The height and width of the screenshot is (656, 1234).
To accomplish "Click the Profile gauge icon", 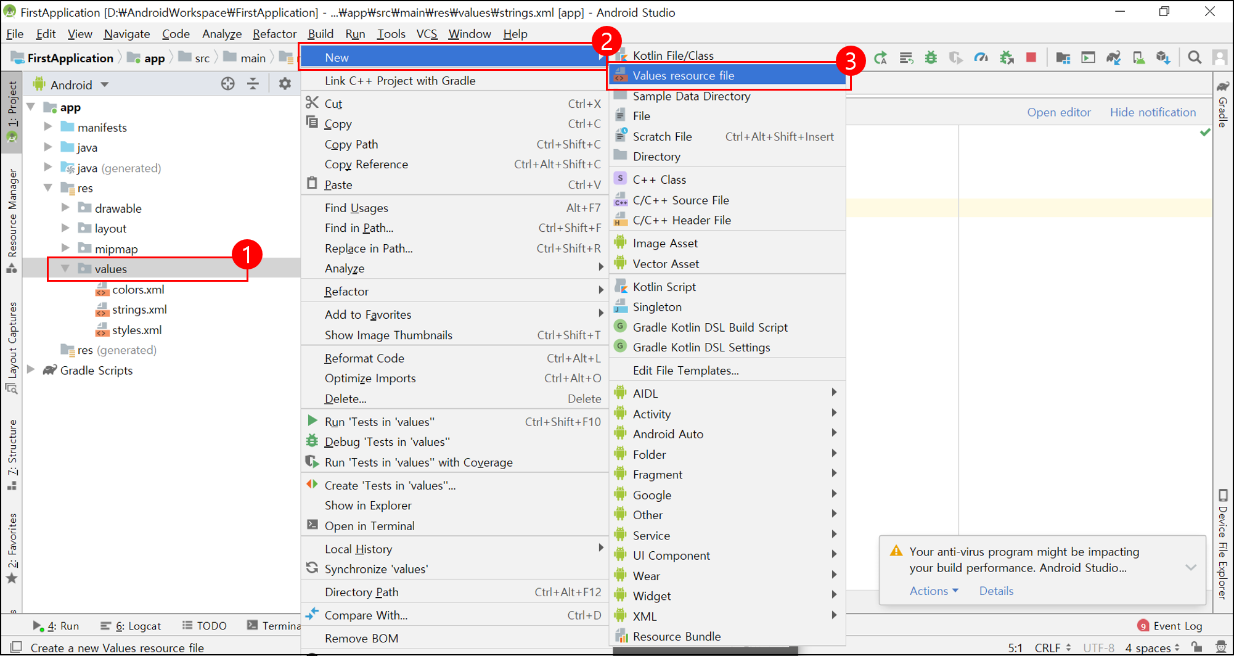I will (981, 58).
